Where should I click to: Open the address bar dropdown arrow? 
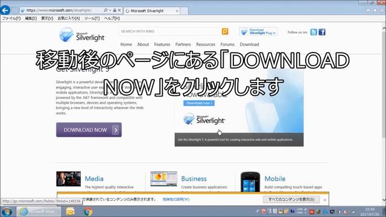click(110, 10)
